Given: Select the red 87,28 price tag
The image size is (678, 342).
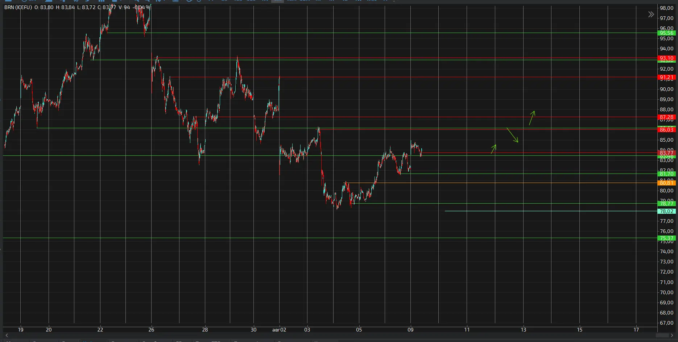Looking at the screenshot, I should tap(666, 117).
